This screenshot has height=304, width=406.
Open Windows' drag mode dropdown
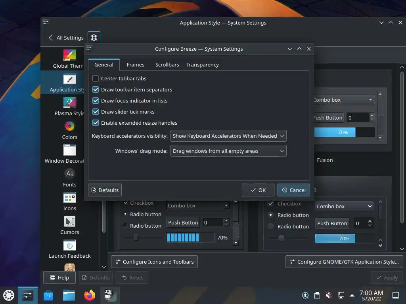228,151
